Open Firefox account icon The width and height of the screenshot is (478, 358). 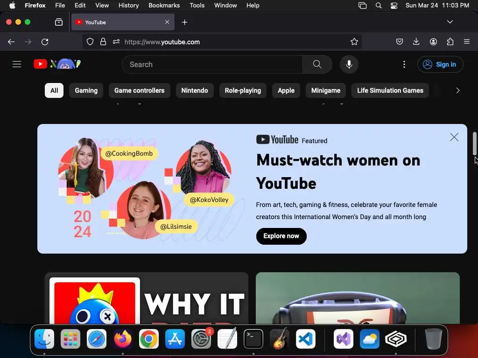pos(433,41)
